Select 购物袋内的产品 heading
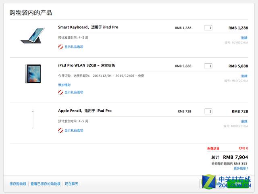Screen dimensions: 258x194 31,13
